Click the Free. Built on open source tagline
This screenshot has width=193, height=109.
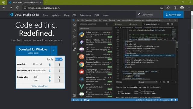point(36,40)
